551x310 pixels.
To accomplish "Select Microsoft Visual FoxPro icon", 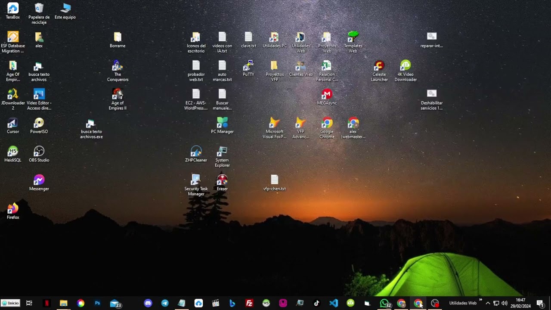I will point(275,128).
